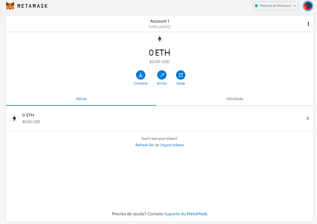Image resolution: width=317 pixels, height=224 pixels.
Task: Click the Comprar download icon button
Action: click(141, 75)
